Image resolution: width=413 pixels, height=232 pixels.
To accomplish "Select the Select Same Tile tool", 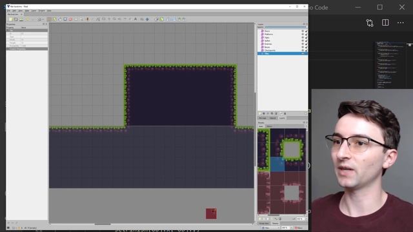I will click(x=88, y=19).
